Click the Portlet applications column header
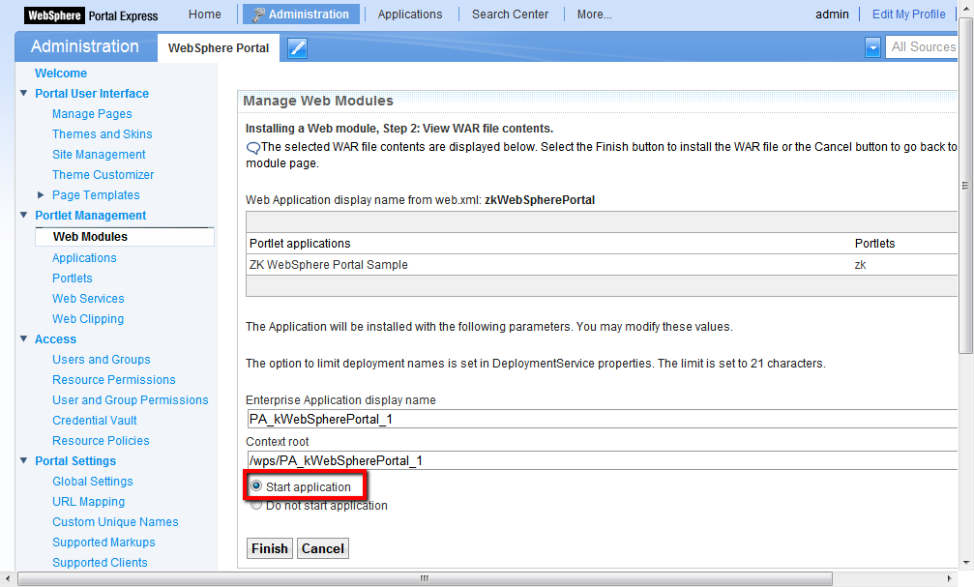 coord(300,244)
